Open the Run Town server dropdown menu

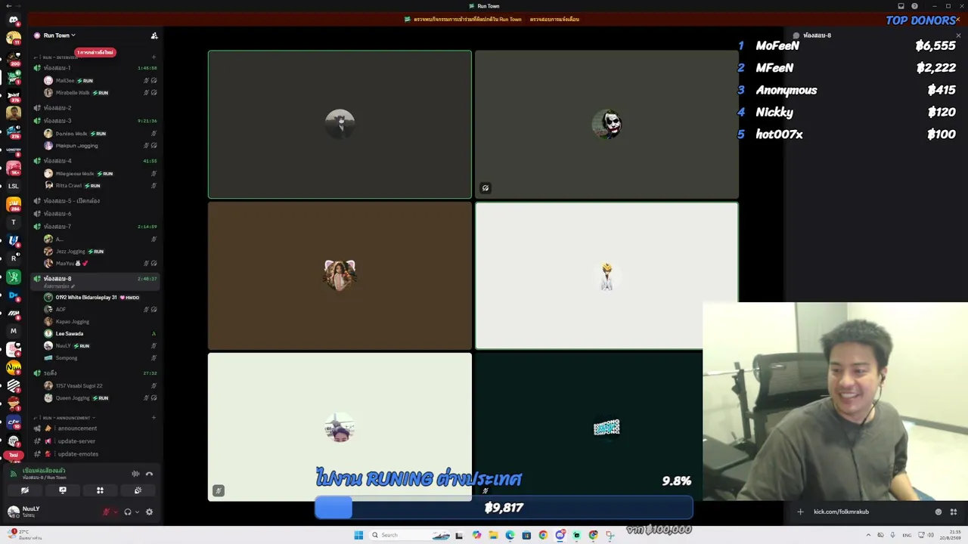pyautogui.click(x=59, y=36)
